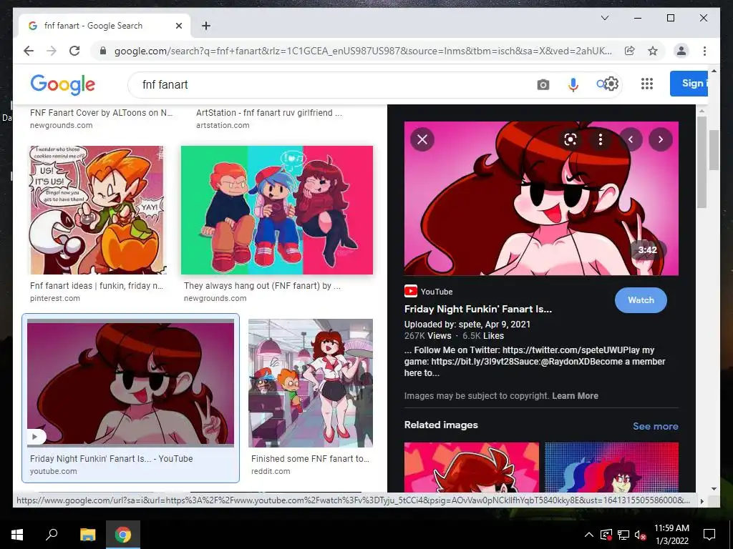The height and width of the screenshot is (549, 733).
Task: Open the Windows Start menu
Action: pyautogui.click(x=17, y=535)
